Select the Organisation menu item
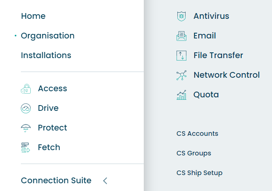This screenshot has height=191, width=272. coord(48,36)
